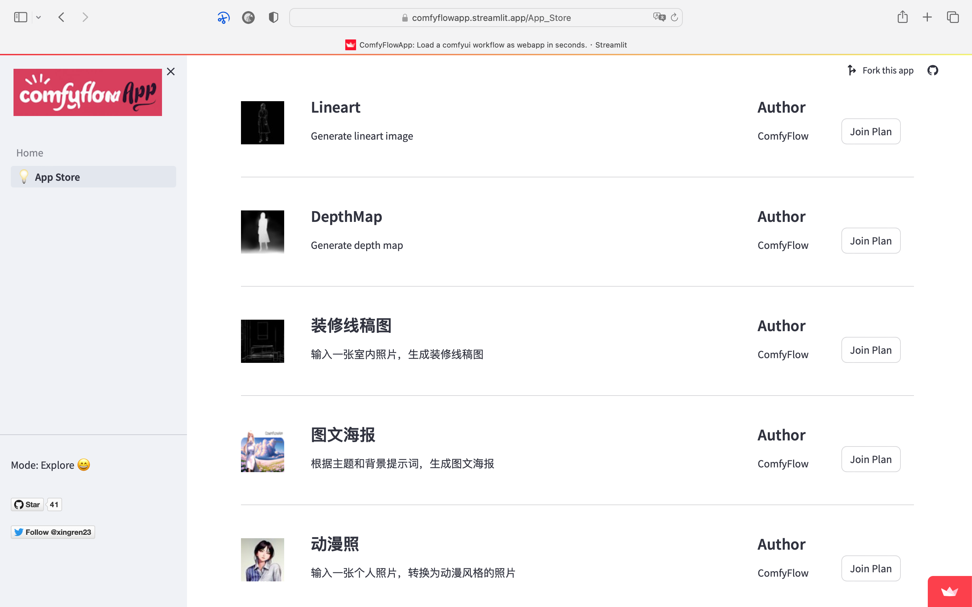Click Join Plan for DepthMap
The height and width of the screenshot is (607, 972).
tap(870, 241)
